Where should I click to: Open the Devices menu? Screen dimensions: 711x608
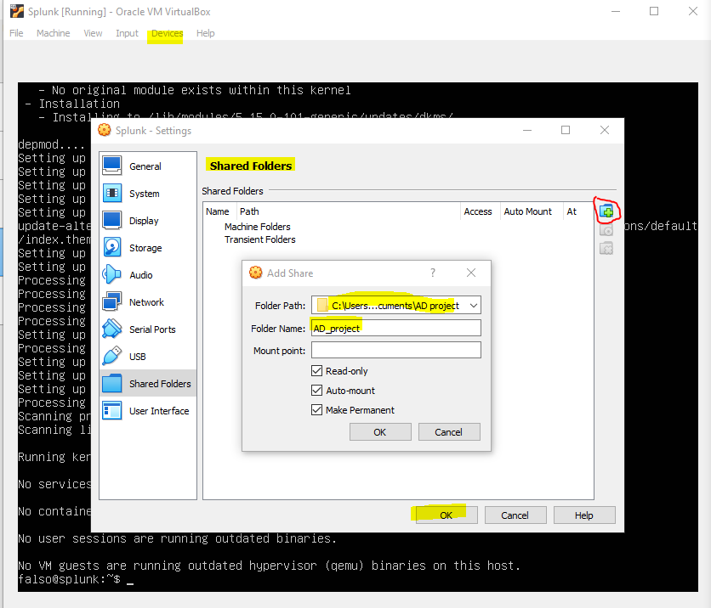pos(167,33)
